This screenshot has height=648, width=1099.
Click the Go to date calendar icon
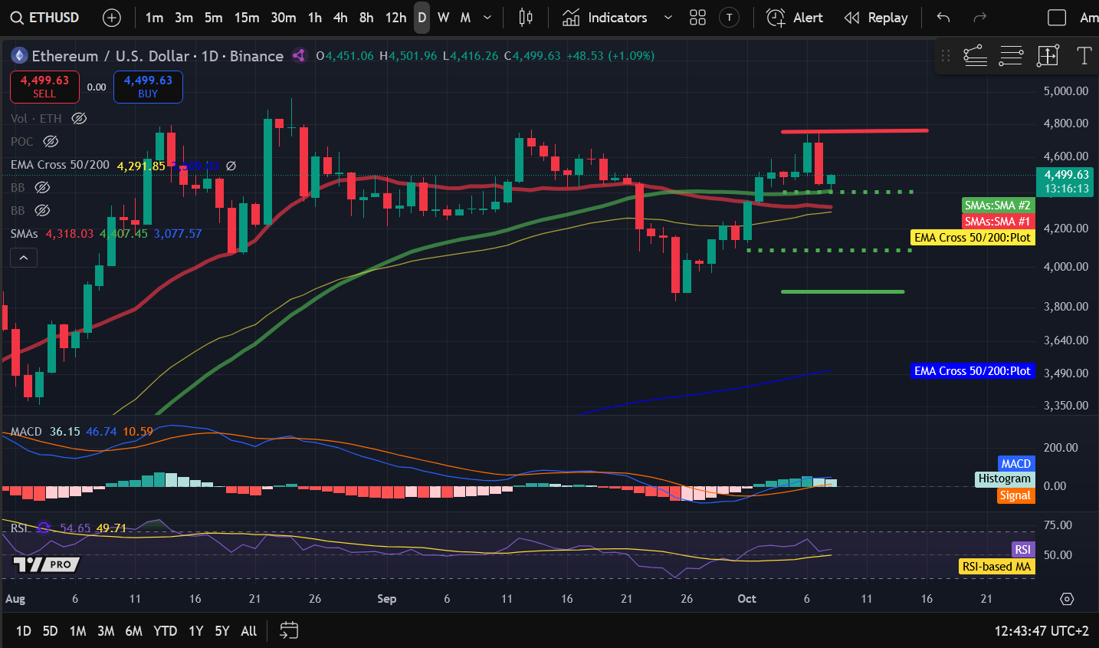[289, 630]
